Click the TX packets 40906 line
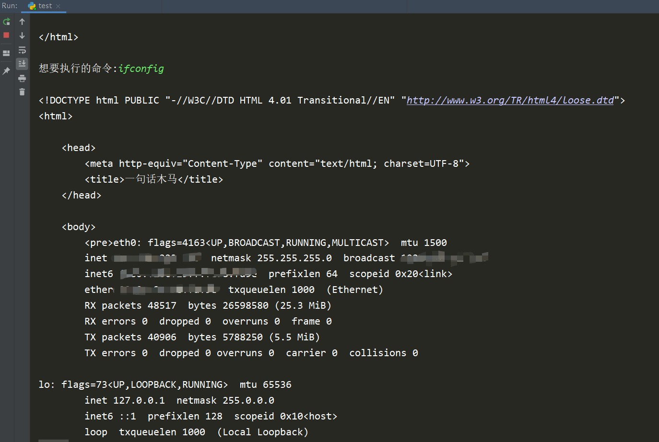The image size is (659, 442). click(x=202, y=337)
